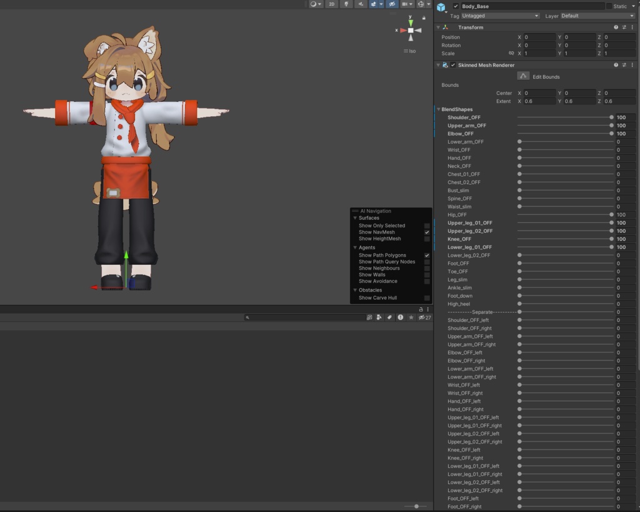Click the Bounds Extent X field

539,101
